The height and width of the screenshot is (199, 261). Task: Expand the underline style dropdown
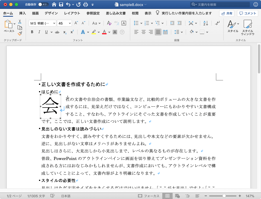click(x=52, y=32)
